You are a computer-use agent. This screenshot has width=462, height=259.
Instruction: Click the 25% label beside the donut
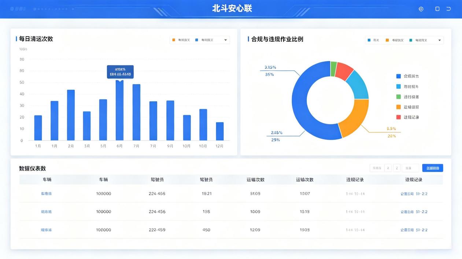275,140
